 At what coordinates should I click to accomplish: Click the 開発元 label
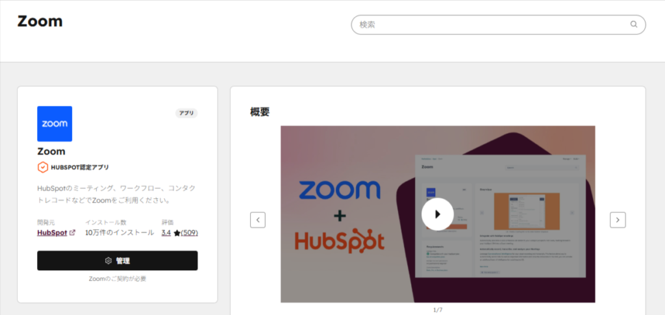[x=46, y=222]
